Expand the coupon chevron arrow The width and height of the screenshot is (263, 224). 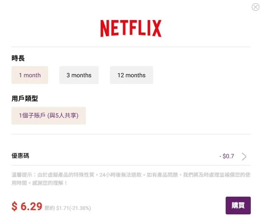tap(244, 156)
